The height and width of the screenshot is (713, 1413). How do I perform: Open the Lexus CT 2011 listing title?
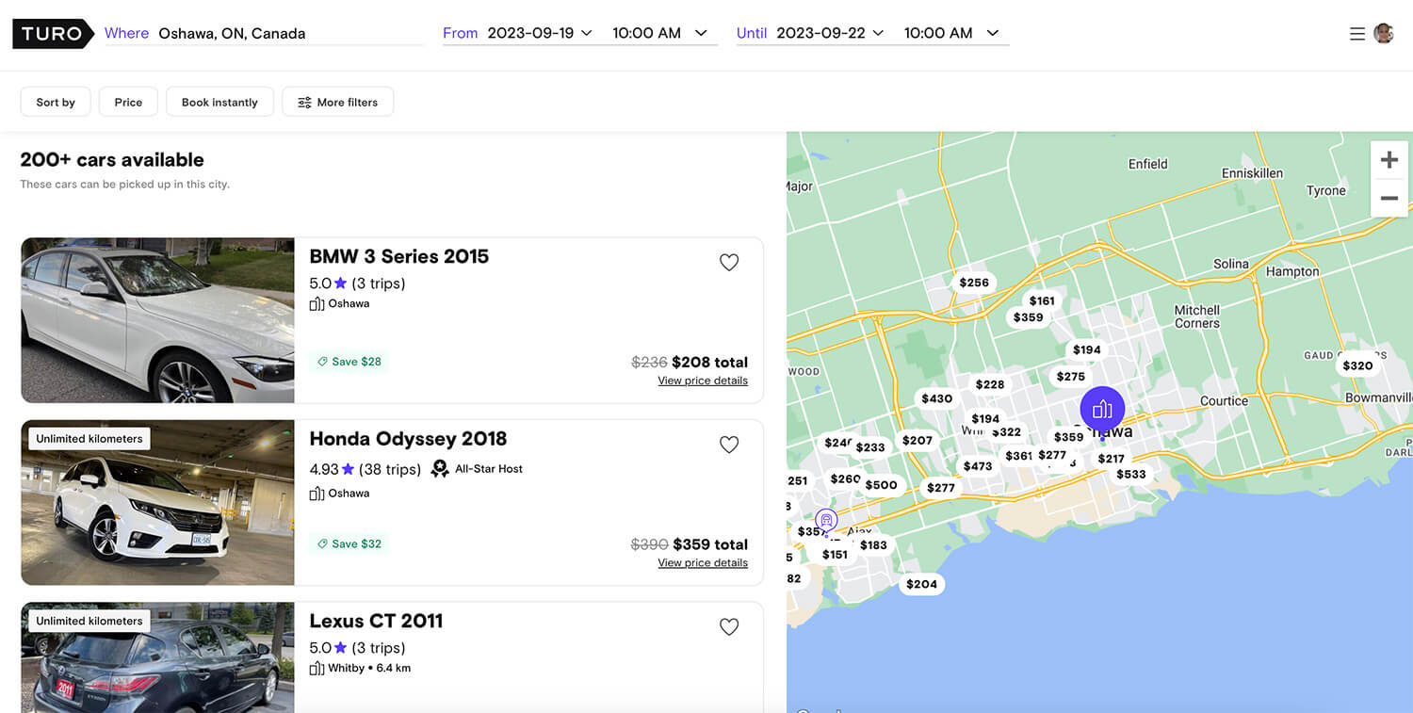pyautogui.click(x=376, y=621)
